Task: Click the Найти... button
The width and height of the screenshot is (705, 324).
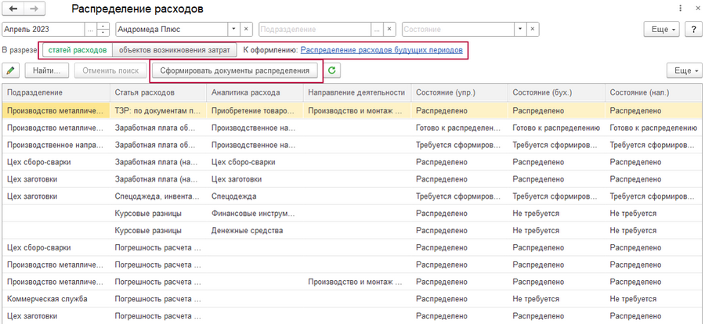Action: point(47,70)
